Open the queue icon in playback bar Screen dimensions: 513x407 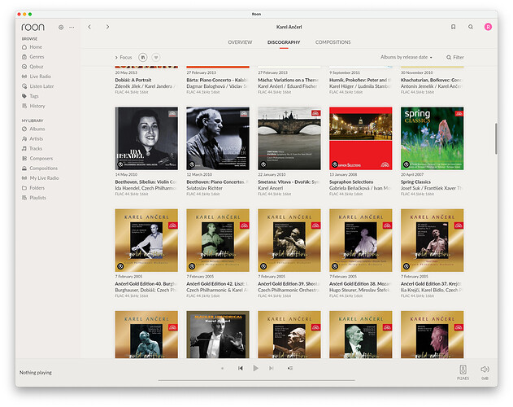coord(290,368)
